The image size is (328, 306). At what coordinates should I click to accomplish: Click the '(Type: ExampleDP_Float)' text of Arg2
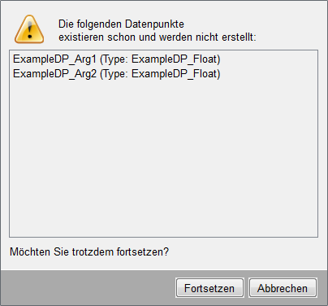[x=160, y=74]
